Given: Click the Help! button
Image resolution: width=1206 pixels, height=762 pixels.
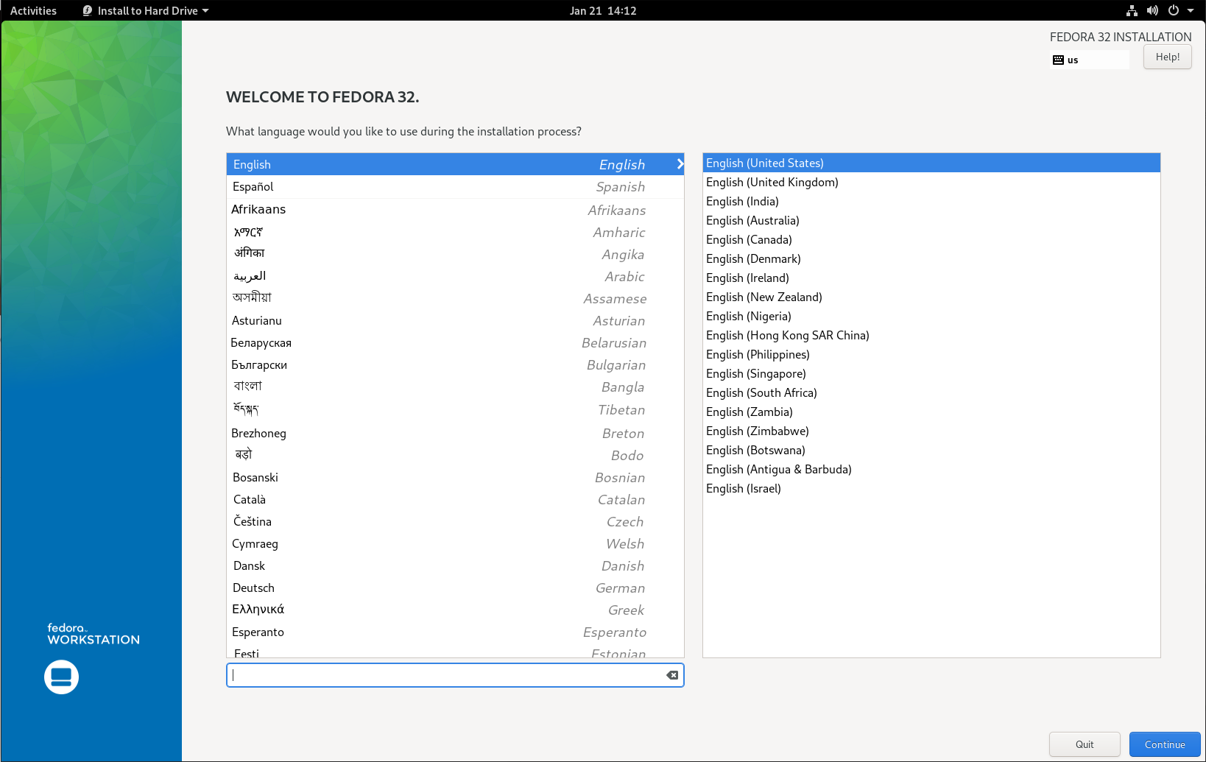Looking at the screenshot, I should [x=1168, y=57].
